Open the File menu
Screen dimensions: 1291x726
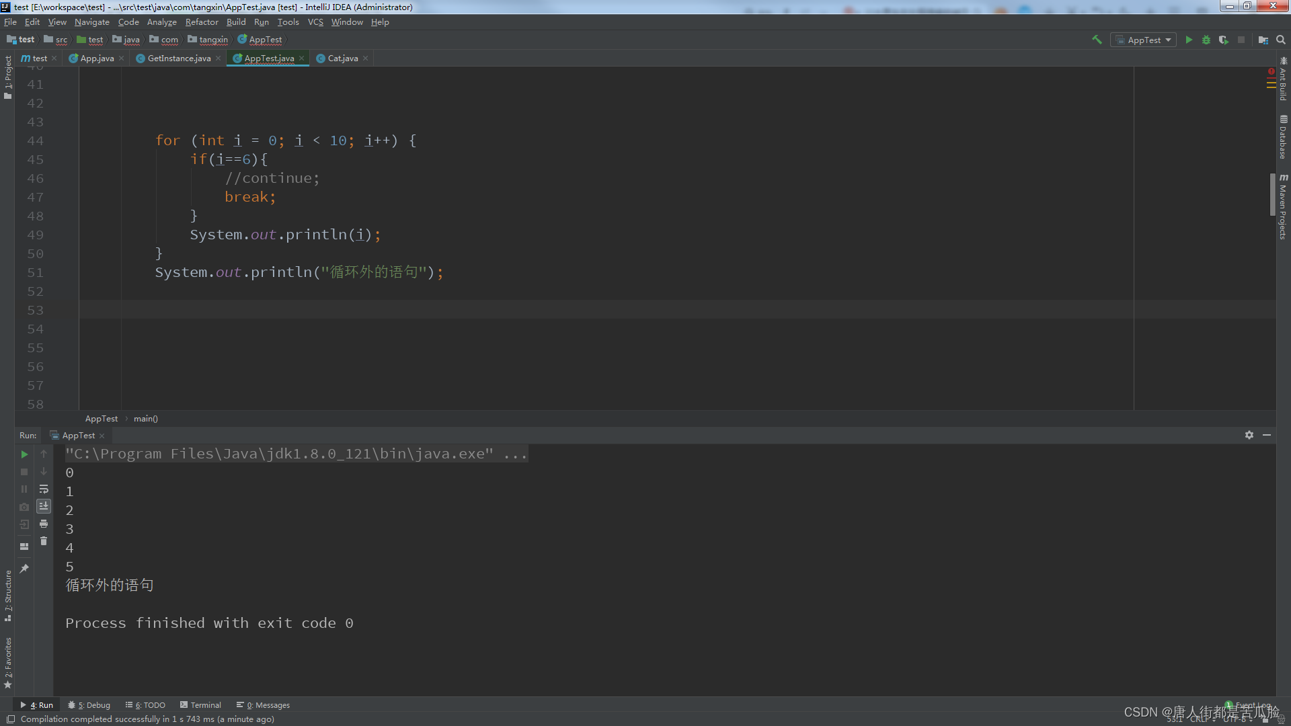coord(10,22)
